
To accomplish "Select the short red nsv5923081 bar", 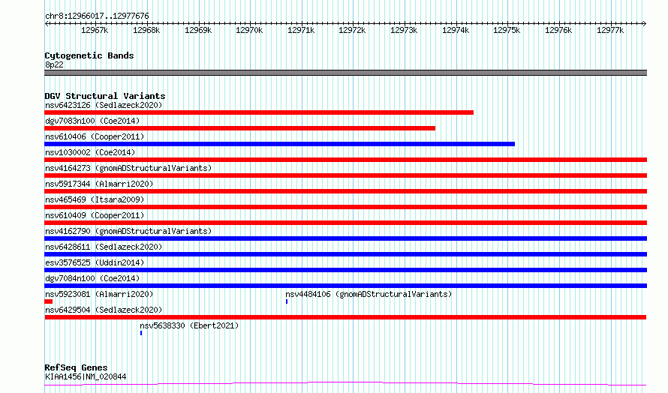I will pyautogui.click(x=49, y=301).
